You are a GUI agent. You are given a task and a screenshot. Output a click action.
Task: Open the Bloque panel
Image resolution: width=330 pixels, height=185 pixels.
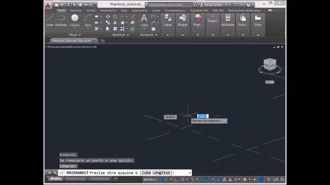(183, 21)
